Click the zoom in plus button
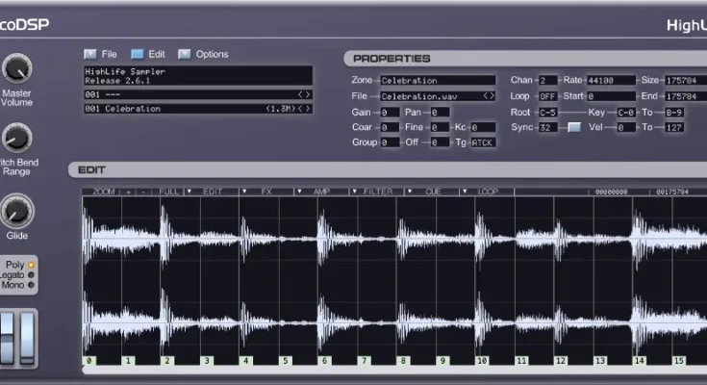This screenshot has width=707, height=385. click(x=129, y=192)
